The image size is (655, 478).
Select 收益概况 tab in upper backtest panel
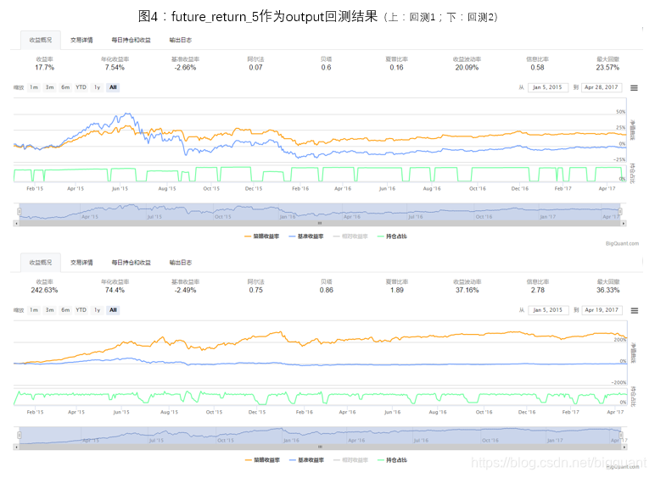41,40
